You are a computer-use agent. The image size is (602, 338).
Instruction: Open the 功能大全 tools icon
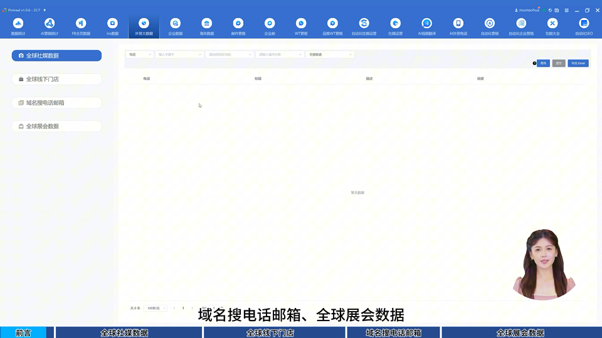(552, 23)
